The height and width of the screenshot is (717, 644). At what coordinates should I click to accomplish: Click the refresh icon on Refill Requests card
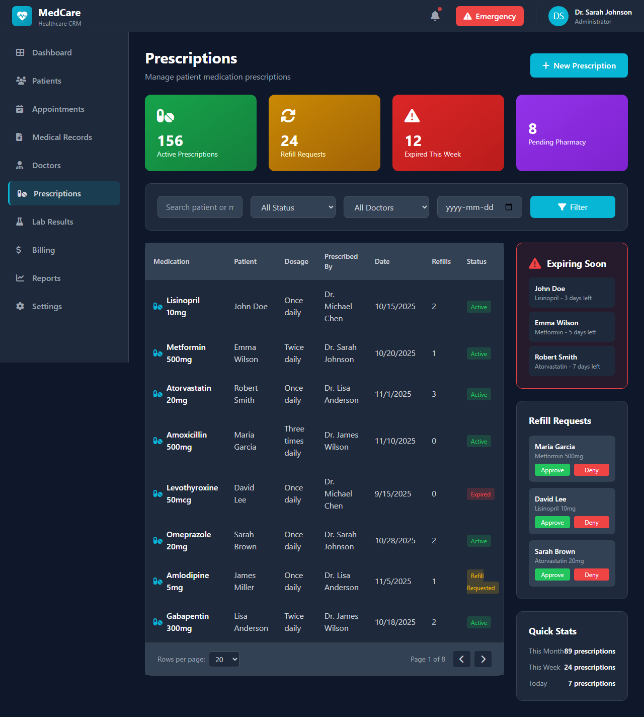pos(288,116)
